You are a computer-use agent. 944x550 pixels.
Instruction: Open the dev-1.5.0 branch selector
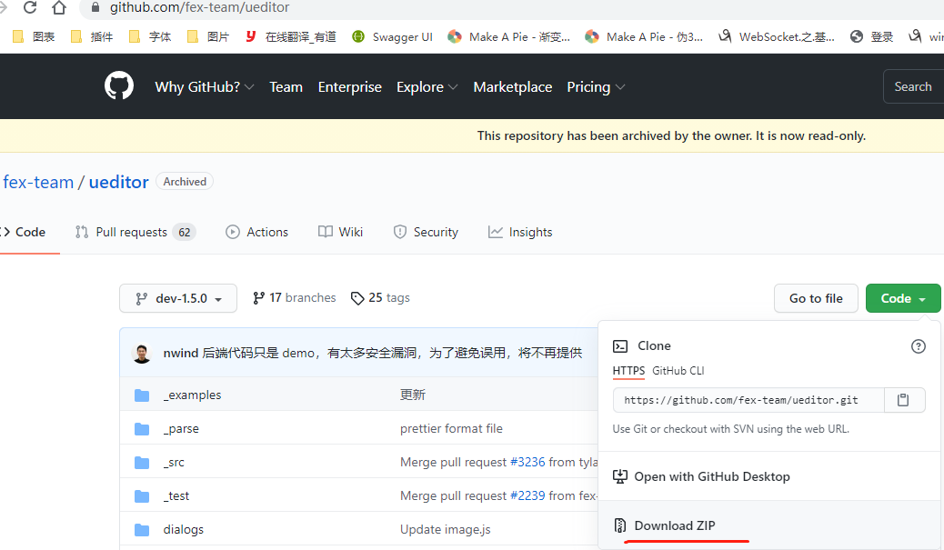pyautogui.click(x=178, y=298)
